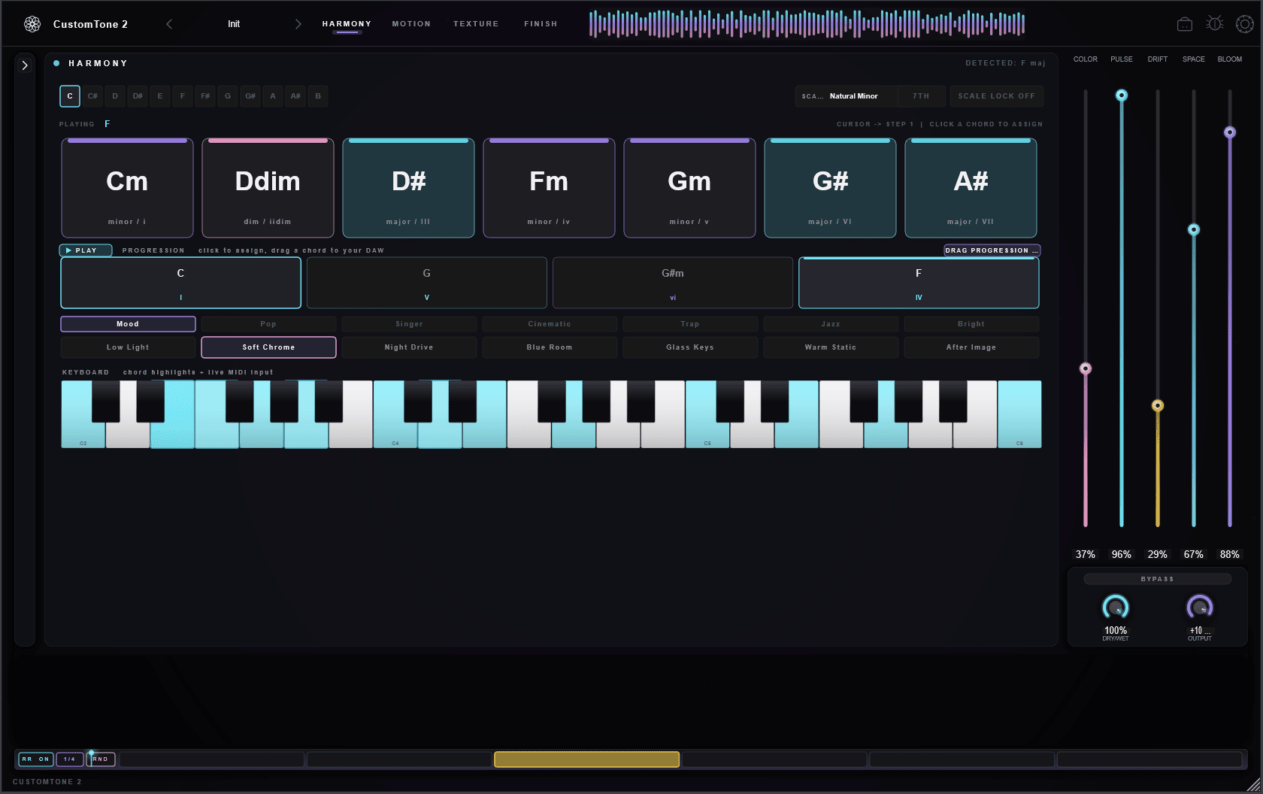Toggle SCALE LOCK OFF button

[x=996, y=96]
